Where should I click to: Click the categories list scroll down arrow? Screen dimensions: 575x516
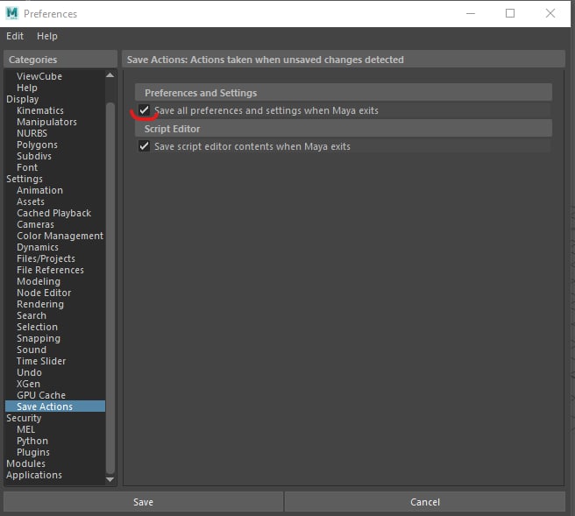(110, 479)
